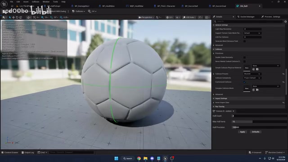The height and width of the screenshot is (162, 288).
Task: Click Defaults in Convex Decomposition panel
Action: tap(256, 132)
